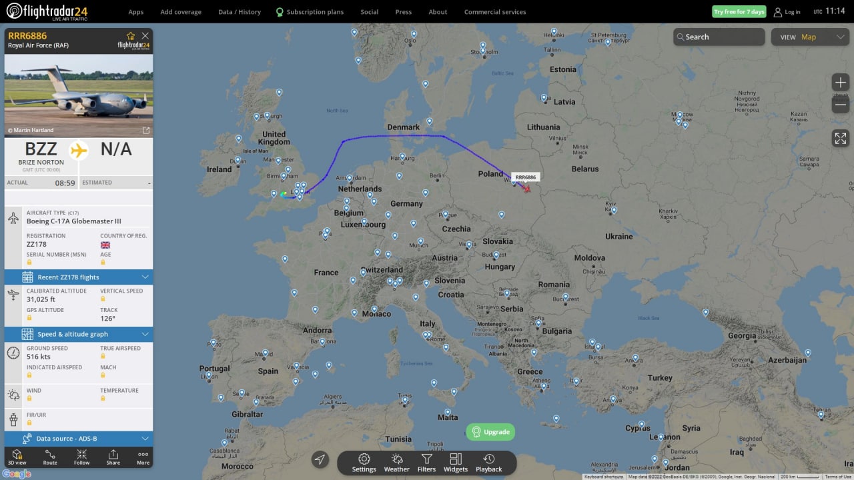Toggle favorite crown for RRR6886
Viewport: 854px width, 480px height.
click(131, 36)
